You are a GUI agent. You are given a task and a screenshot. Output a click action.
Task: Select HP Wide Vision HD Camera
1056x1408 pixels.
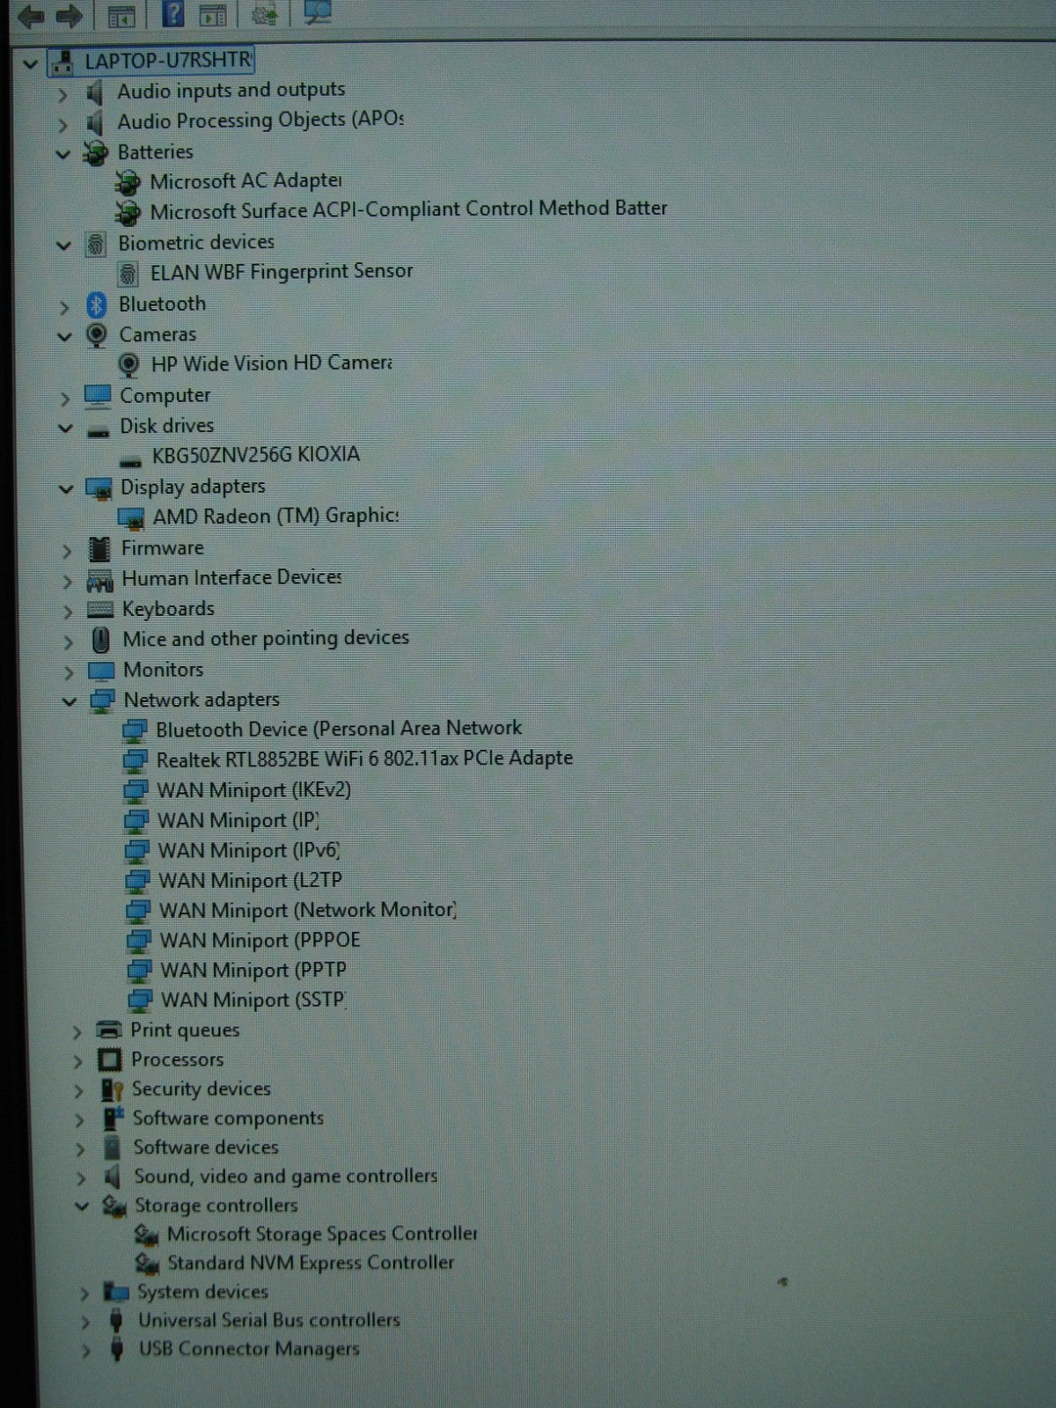click(270, 363)
